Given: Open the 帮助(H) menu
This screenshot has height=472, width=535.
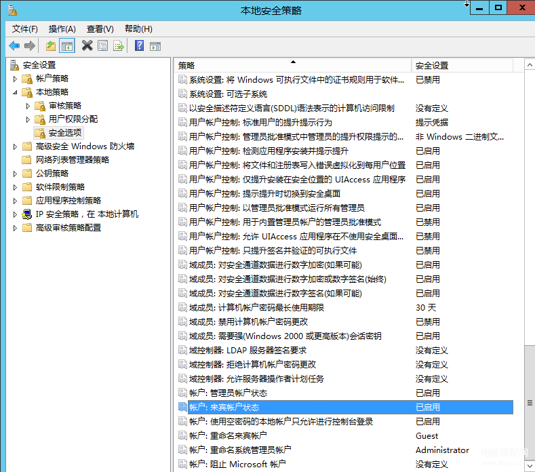Looking at the screenshot, I should pyautogui.click(x=138, y=29).
